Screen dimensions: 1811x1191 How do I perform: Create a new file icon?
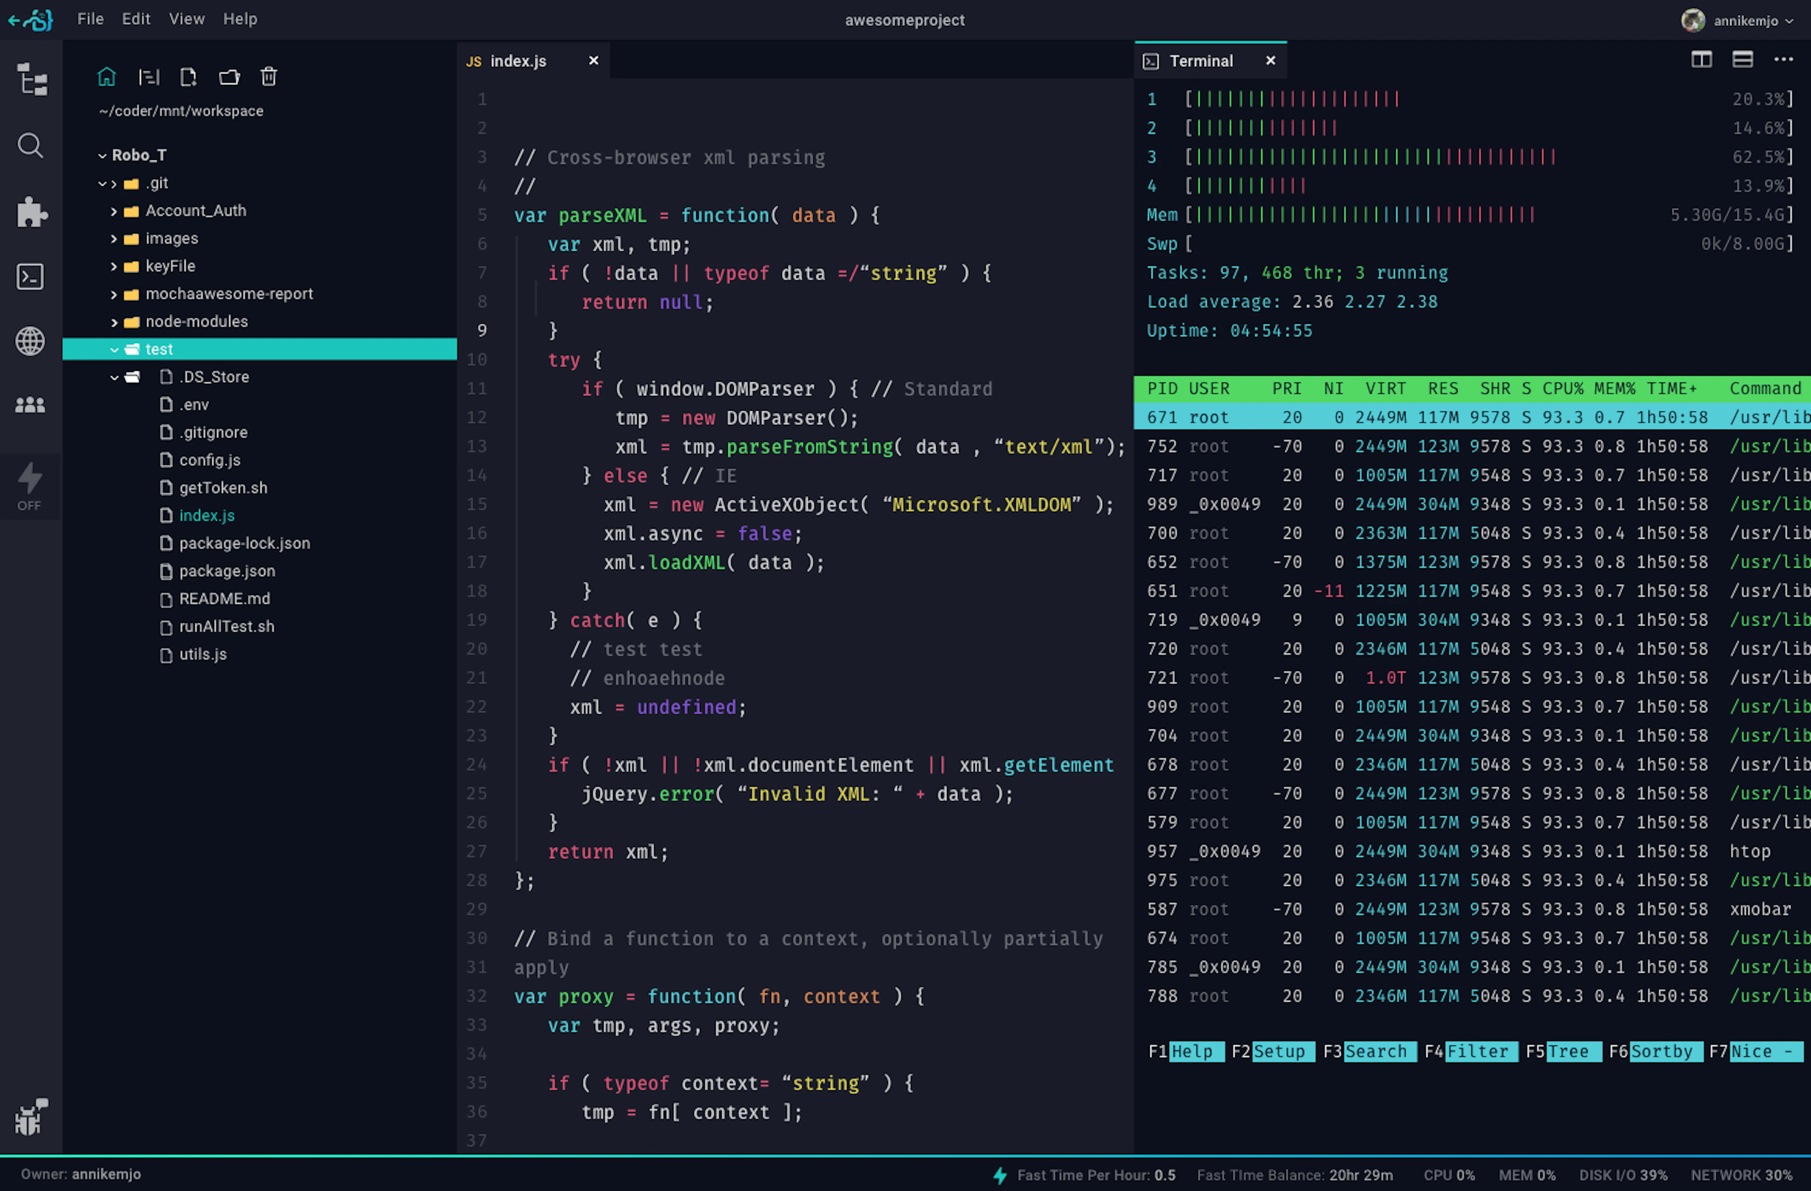coord(188,77)
